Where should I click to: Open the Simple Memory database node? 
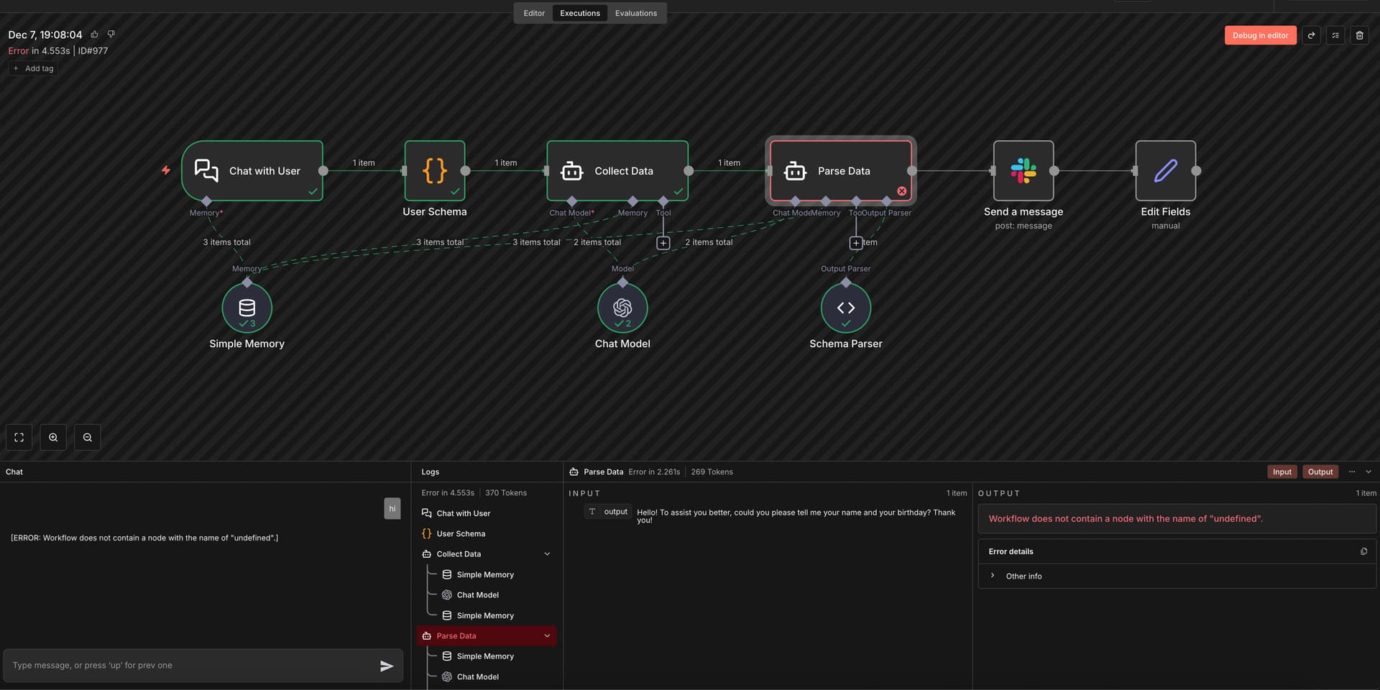coord(247,308)
